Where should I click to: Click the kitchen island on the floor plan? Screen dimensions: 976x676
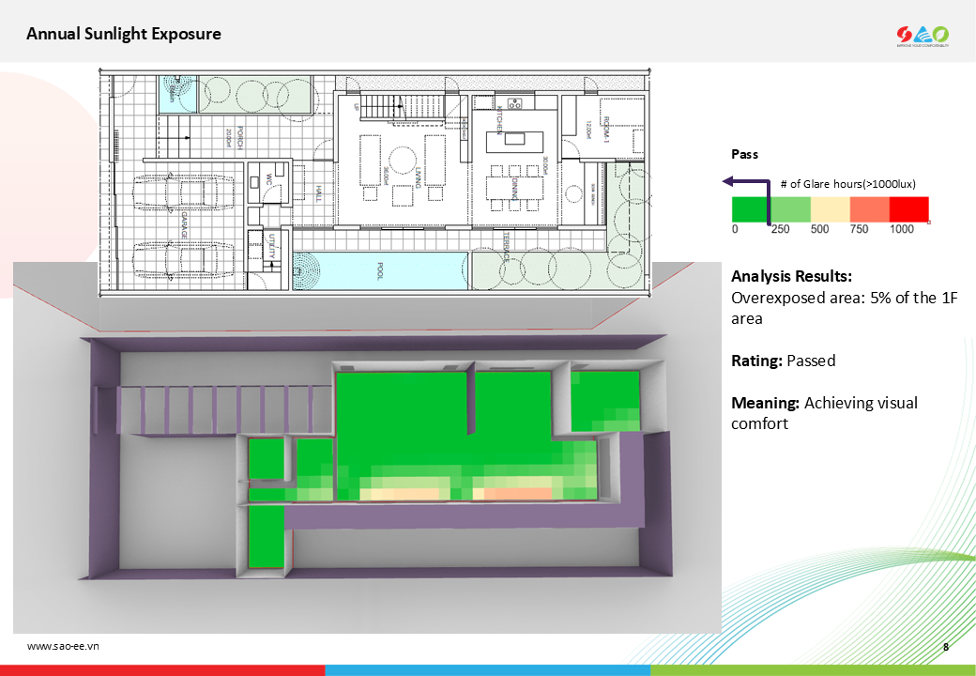[514, 141]
